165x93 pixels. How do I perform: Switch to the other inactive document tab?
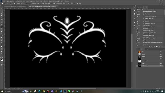(15, 6)
